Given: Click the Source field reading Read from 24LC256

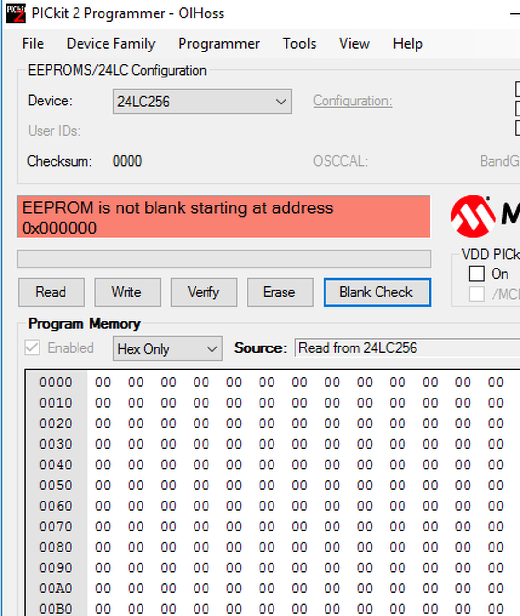Looking at the screenshot, I should [x=407, y=348].
